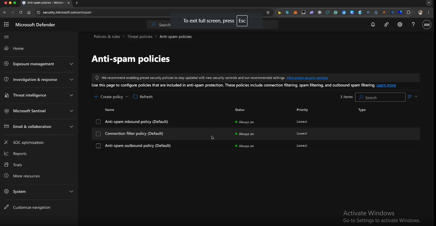
Task: Click the Refresh icon button
Action: [x=136, y=97]
